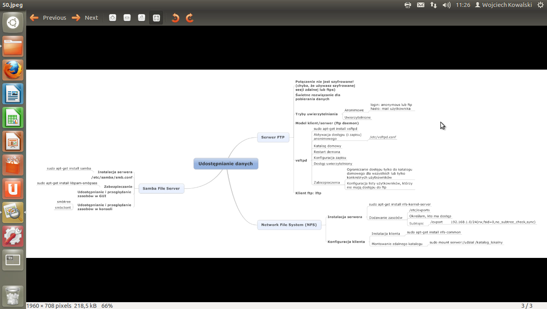Click the zoom out minus icon
Screen dimensions: 547x309
127,18
